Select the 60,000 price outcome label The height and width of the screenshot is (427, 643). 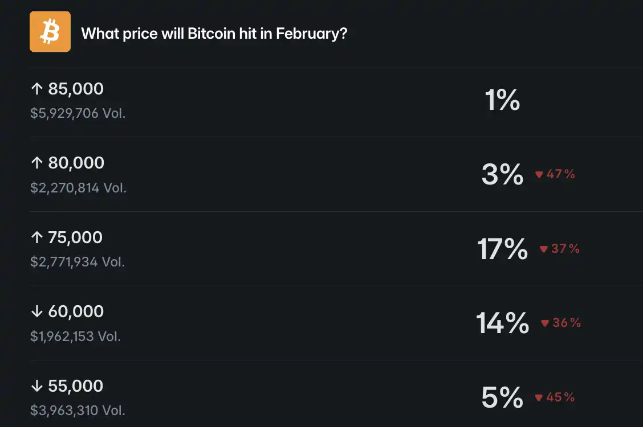[x=76, y=311]
